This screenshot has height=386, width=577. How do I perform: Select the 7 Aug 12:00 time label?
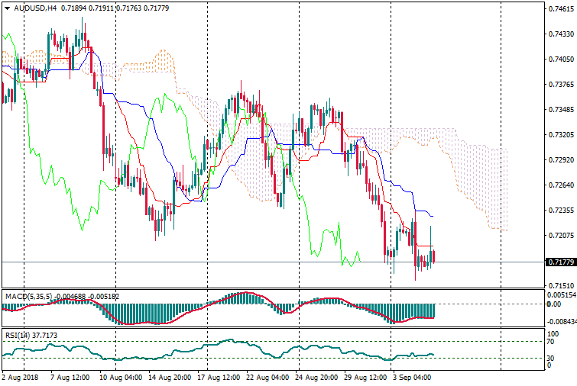click(x=70, y=377)
